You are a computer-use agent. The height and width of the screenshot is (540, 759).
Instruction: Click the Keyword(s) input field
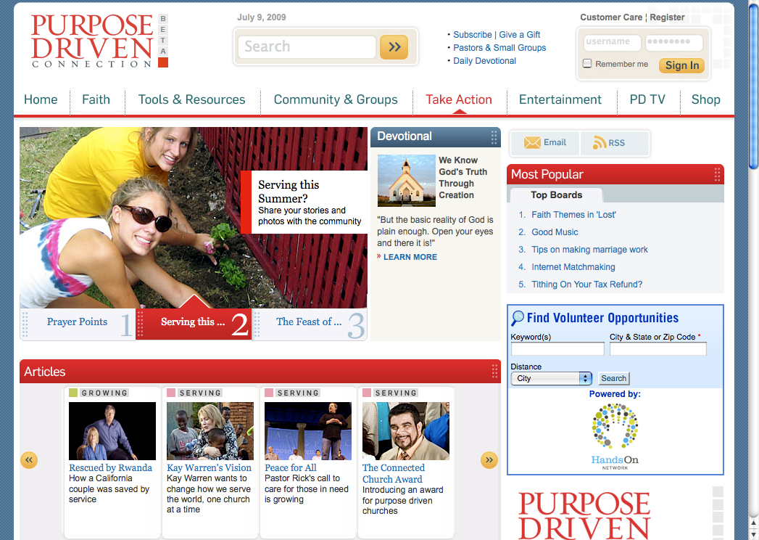(x=557, y=349)
